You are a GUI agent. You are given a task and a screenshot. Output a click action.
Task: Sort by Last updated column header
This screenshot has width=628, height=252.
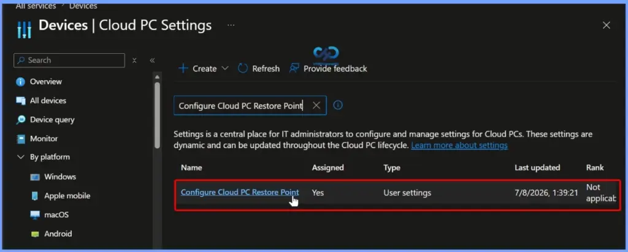537,168
